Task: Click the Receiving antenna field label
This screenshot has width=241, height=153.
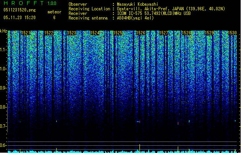Action: (88, 18)
